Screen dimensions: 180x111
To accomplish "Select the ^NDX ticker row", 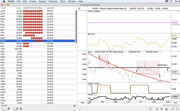I will [x=37, y=49].
